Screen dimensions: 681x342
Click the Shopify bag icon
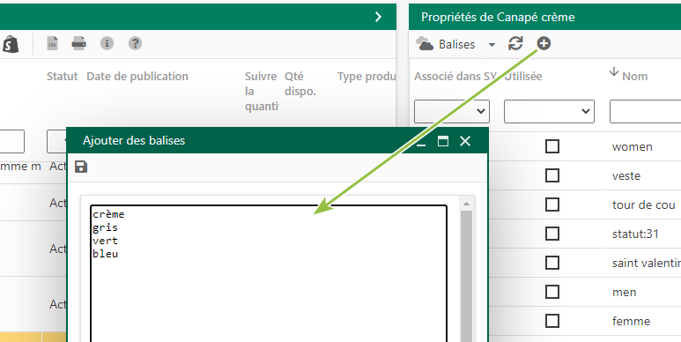pyautogui.click(x=10, y=44)
